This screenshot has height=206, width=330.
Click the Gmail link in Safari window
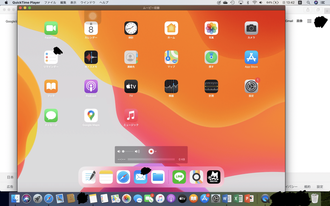pyautogui.click(x=289, y=21)
